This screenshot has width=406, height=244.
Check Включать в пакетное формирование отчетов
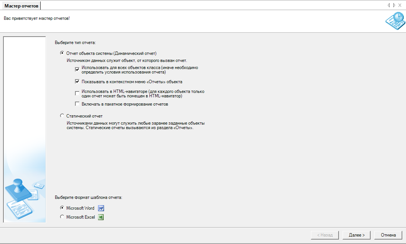pos(77,104)
